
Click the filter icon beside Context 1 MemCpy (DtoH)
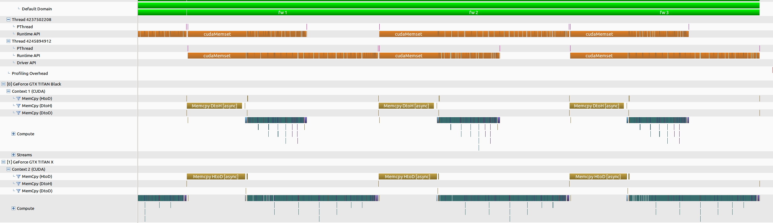click(18, 106)
